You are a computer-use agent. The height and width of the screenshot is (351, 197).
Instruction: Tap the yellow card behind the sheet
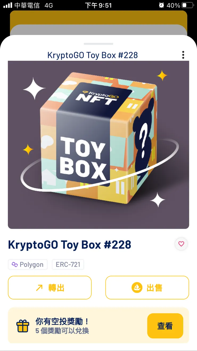98,17
